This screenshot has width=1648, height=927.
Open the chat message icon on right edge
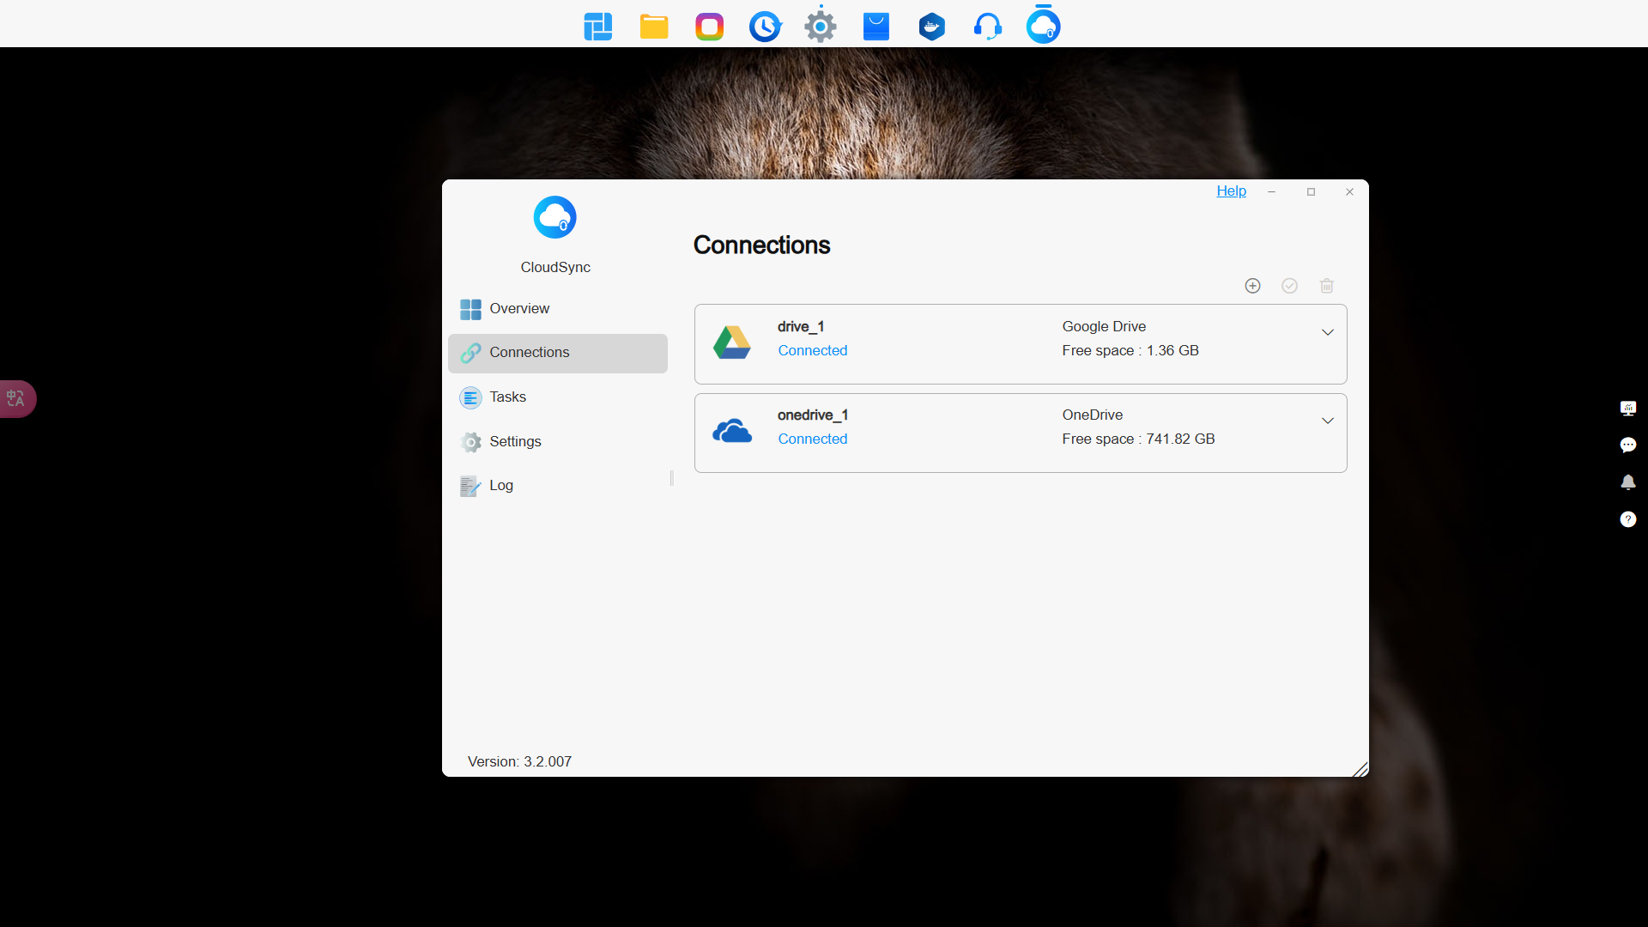[1628, 445]
